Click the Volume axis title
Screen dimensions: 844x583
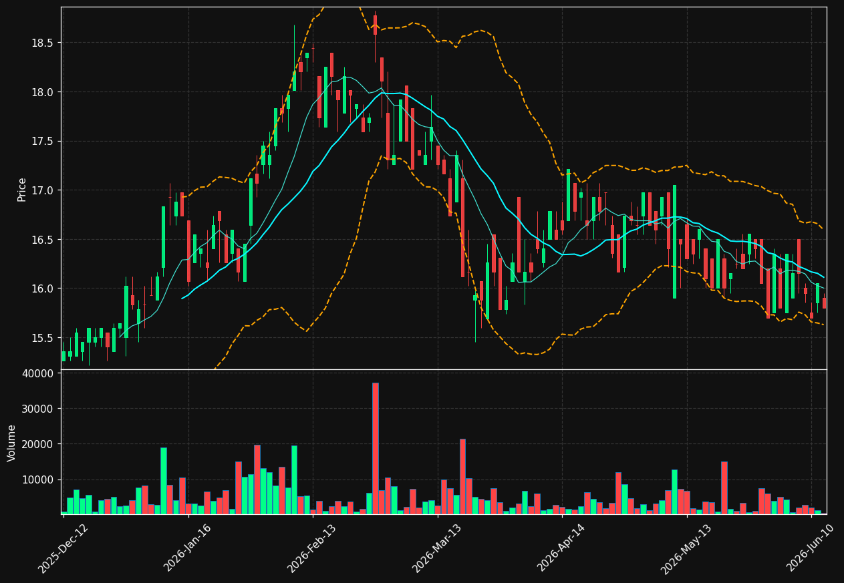coord(12,443)
